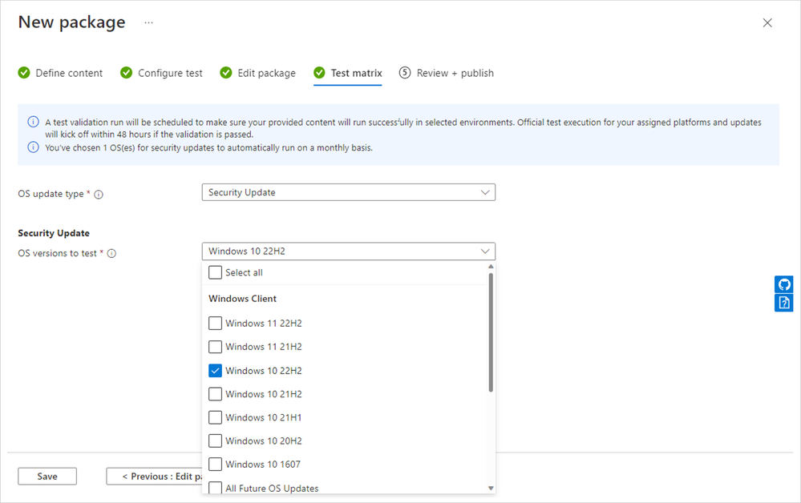801x503 pixels.
Task: Tick the Windows 10 21H2 checkbox
Action: (215, 394)
